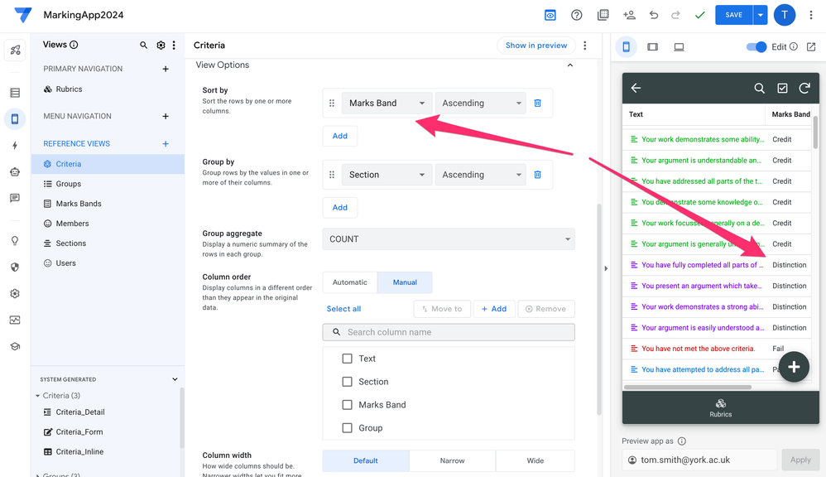
Task: Open the help question mark icon
Action: click(x=576, y=15)
